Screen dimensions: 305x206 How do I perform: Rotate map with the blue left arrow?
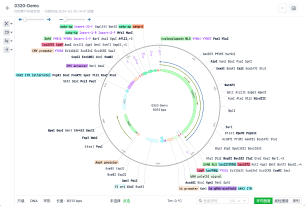[20, 19]
